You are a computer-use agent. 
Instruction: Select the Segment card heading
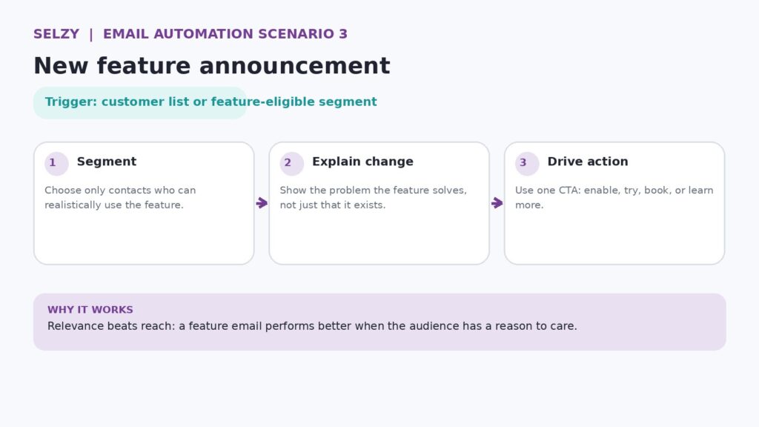tap(107, 162)
